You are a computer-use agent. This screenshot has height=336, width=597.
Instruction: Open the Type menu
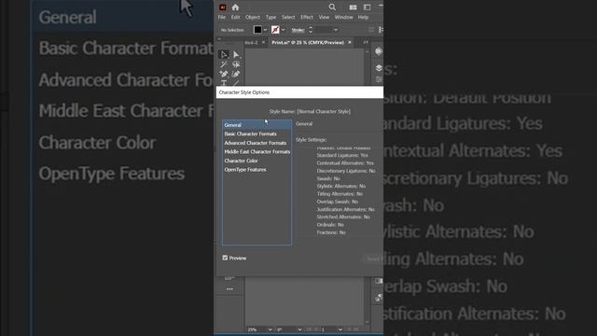(271, 17)
